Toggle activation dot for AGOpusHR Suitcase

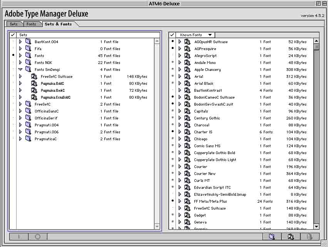pos(172,41)
